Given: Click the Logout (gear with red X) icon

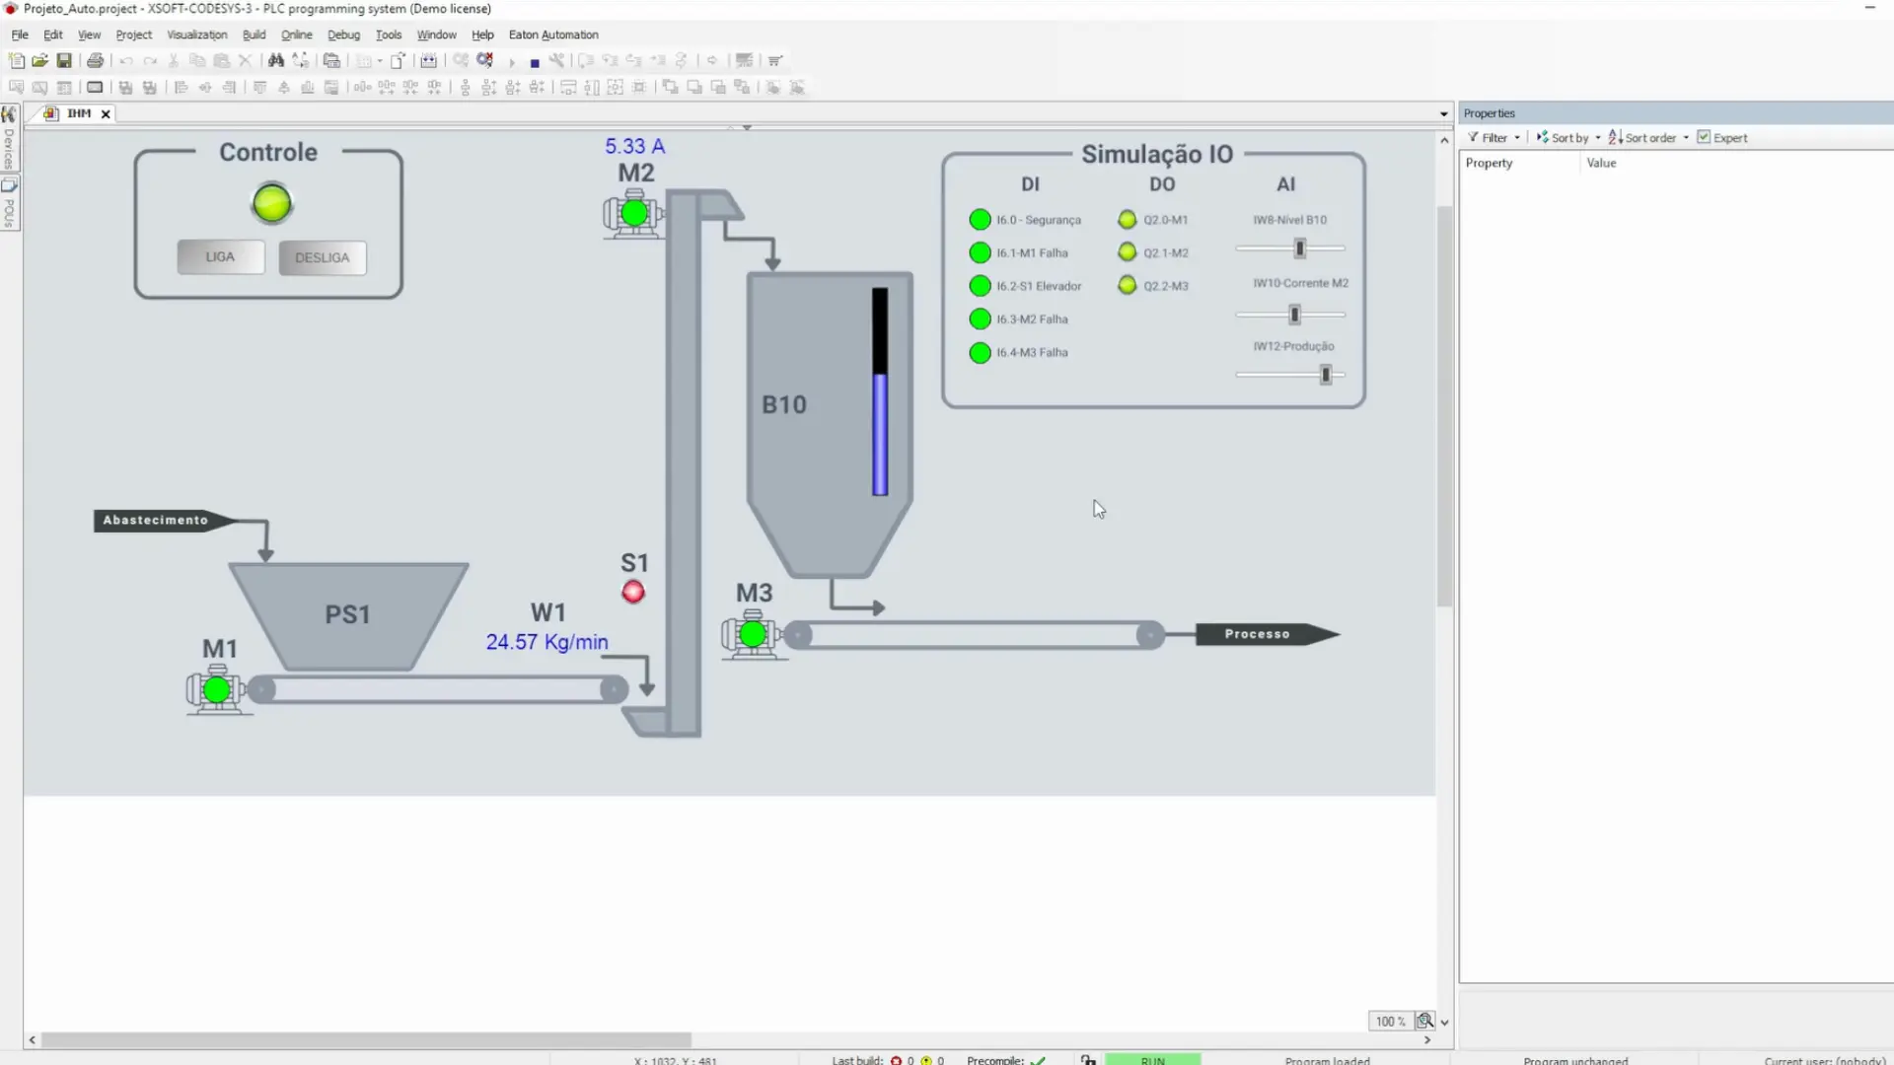Looking at the screenshot, I should coord(484,60).
